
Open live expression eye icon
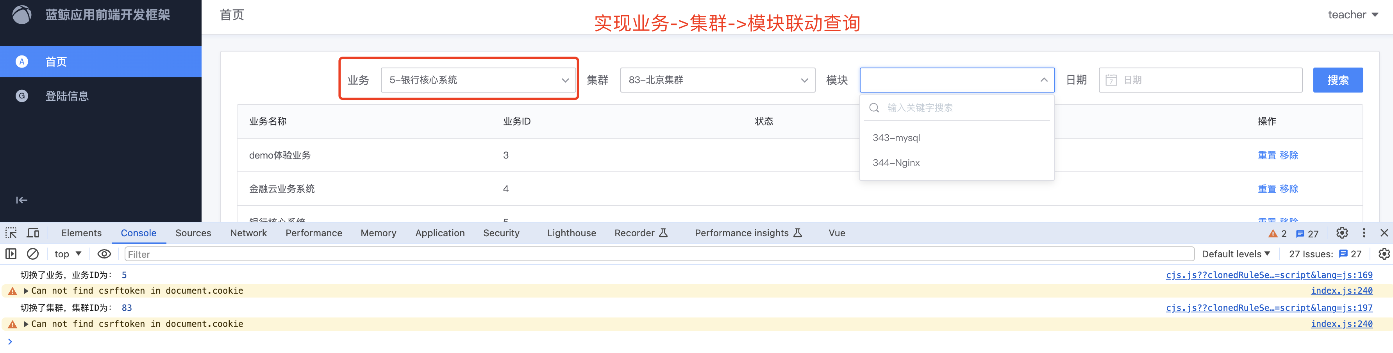(x=104, y=254)
